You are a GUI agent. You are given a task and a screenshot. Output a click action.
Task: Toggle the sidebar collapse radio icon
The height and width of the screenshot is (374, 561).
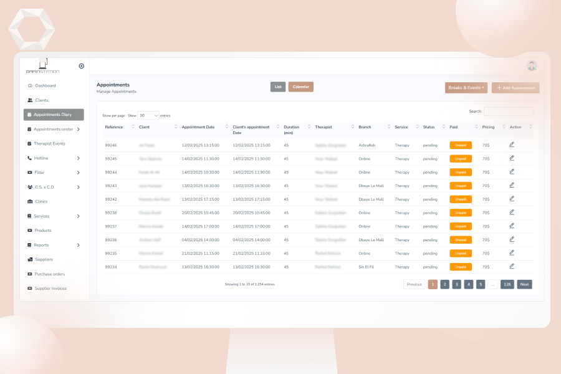pyautogui.click(x=81, y=66)
